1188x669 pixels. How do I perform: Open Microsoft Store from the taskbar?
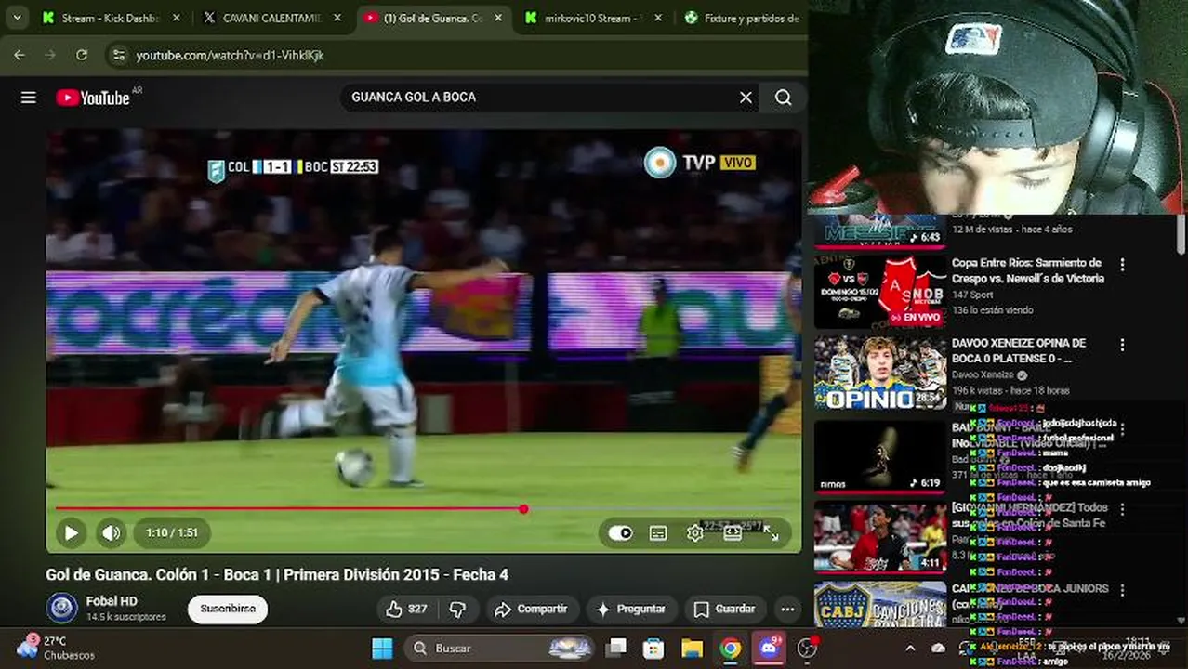[653, 648]
